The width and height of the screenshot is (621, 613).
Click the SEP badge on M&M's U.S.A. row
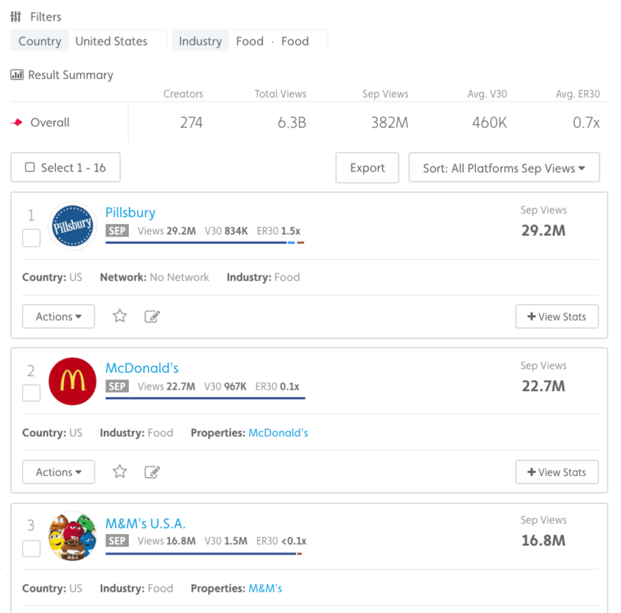coord(117,540)
